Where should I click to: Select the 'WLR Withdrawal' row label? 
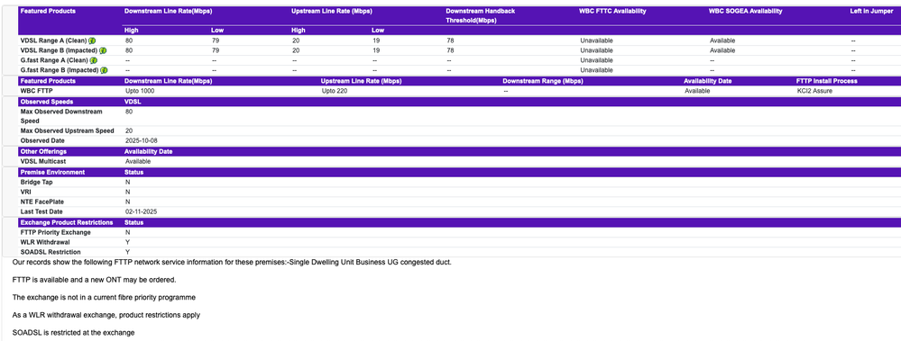tap(45, 242)
